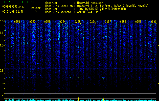
Task: Click the kHz axis unit label
Action: (2, 20)
